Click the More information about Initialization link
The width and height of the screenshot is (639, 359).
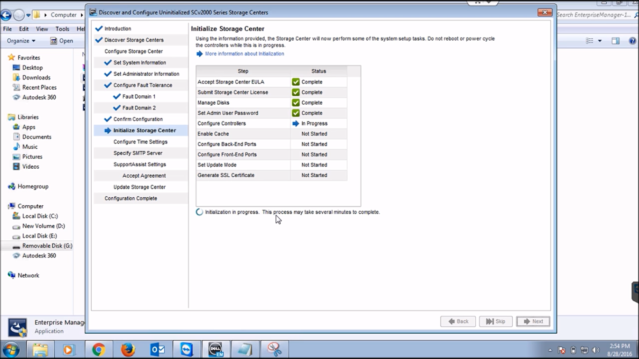[245, 53]
